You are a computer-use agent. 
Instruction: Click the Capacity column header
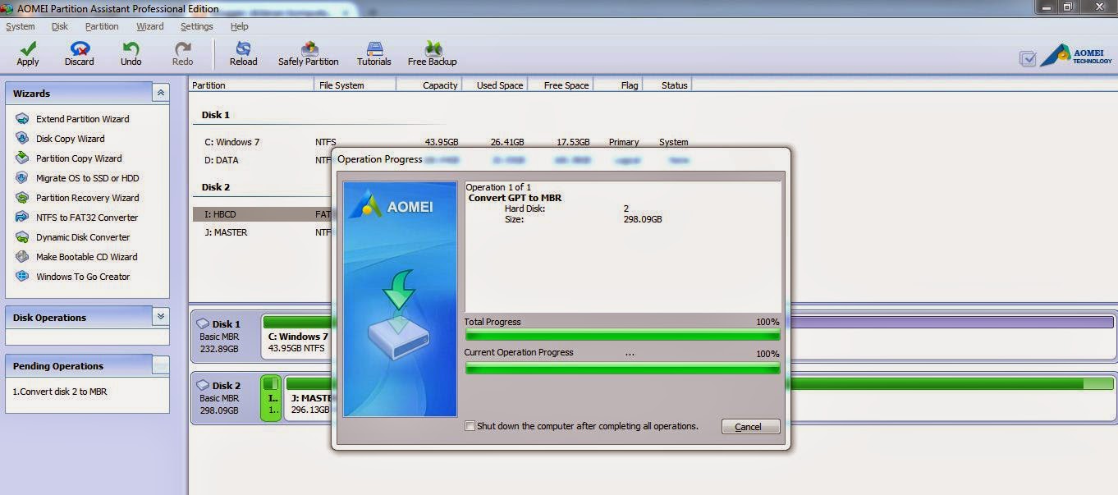coord(428,85)
